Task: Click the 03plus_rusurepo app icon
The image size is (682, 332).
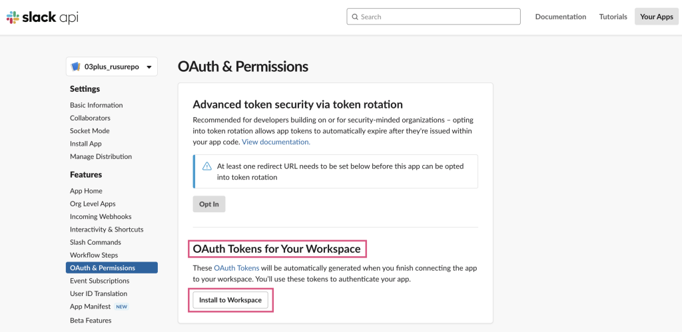Action: point(76,67)
